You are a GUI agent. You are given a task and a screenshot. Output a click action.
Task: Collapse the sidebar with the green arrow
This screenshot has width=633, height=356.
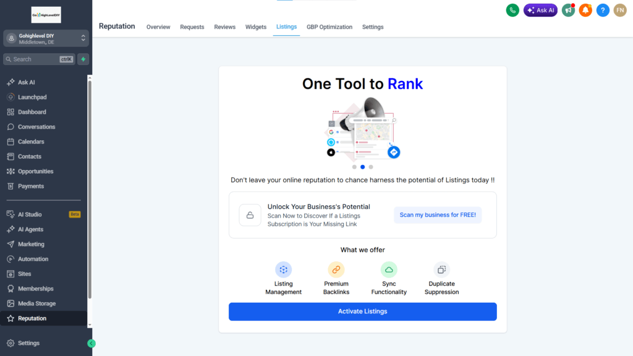91,344
